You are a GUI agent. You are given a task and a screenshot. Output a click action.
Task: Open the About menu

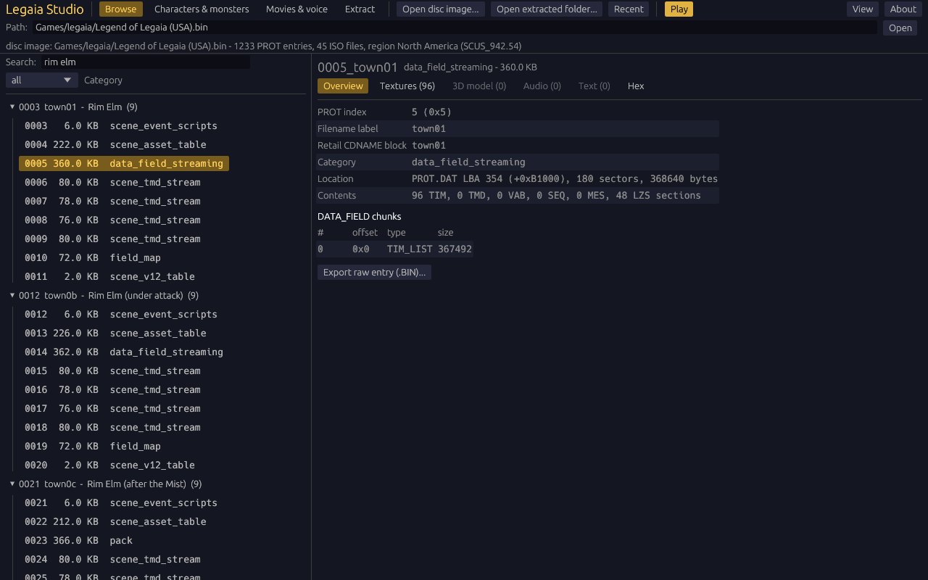pos(903,9)
